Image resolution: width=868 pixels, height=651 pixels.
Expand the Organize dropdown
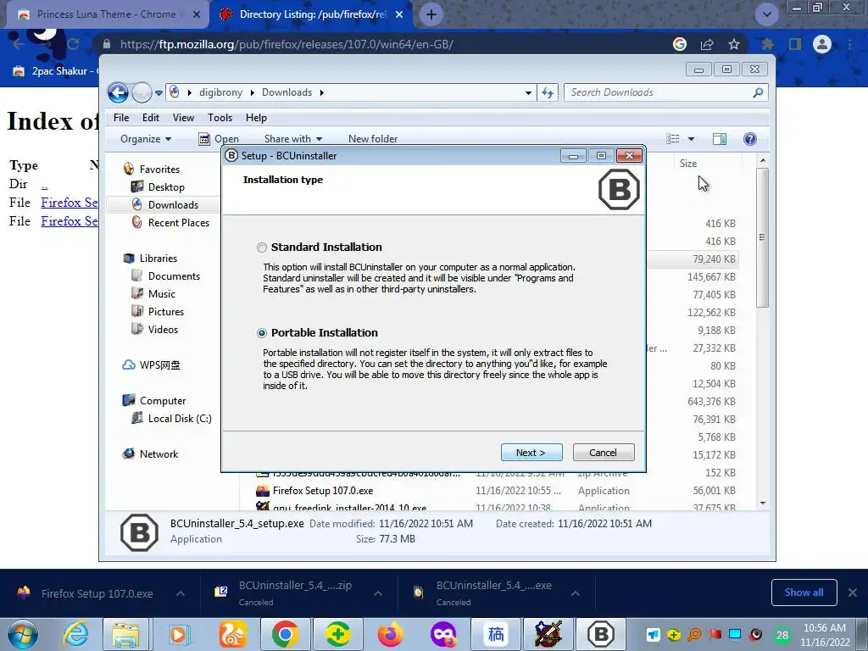[146, 139]
